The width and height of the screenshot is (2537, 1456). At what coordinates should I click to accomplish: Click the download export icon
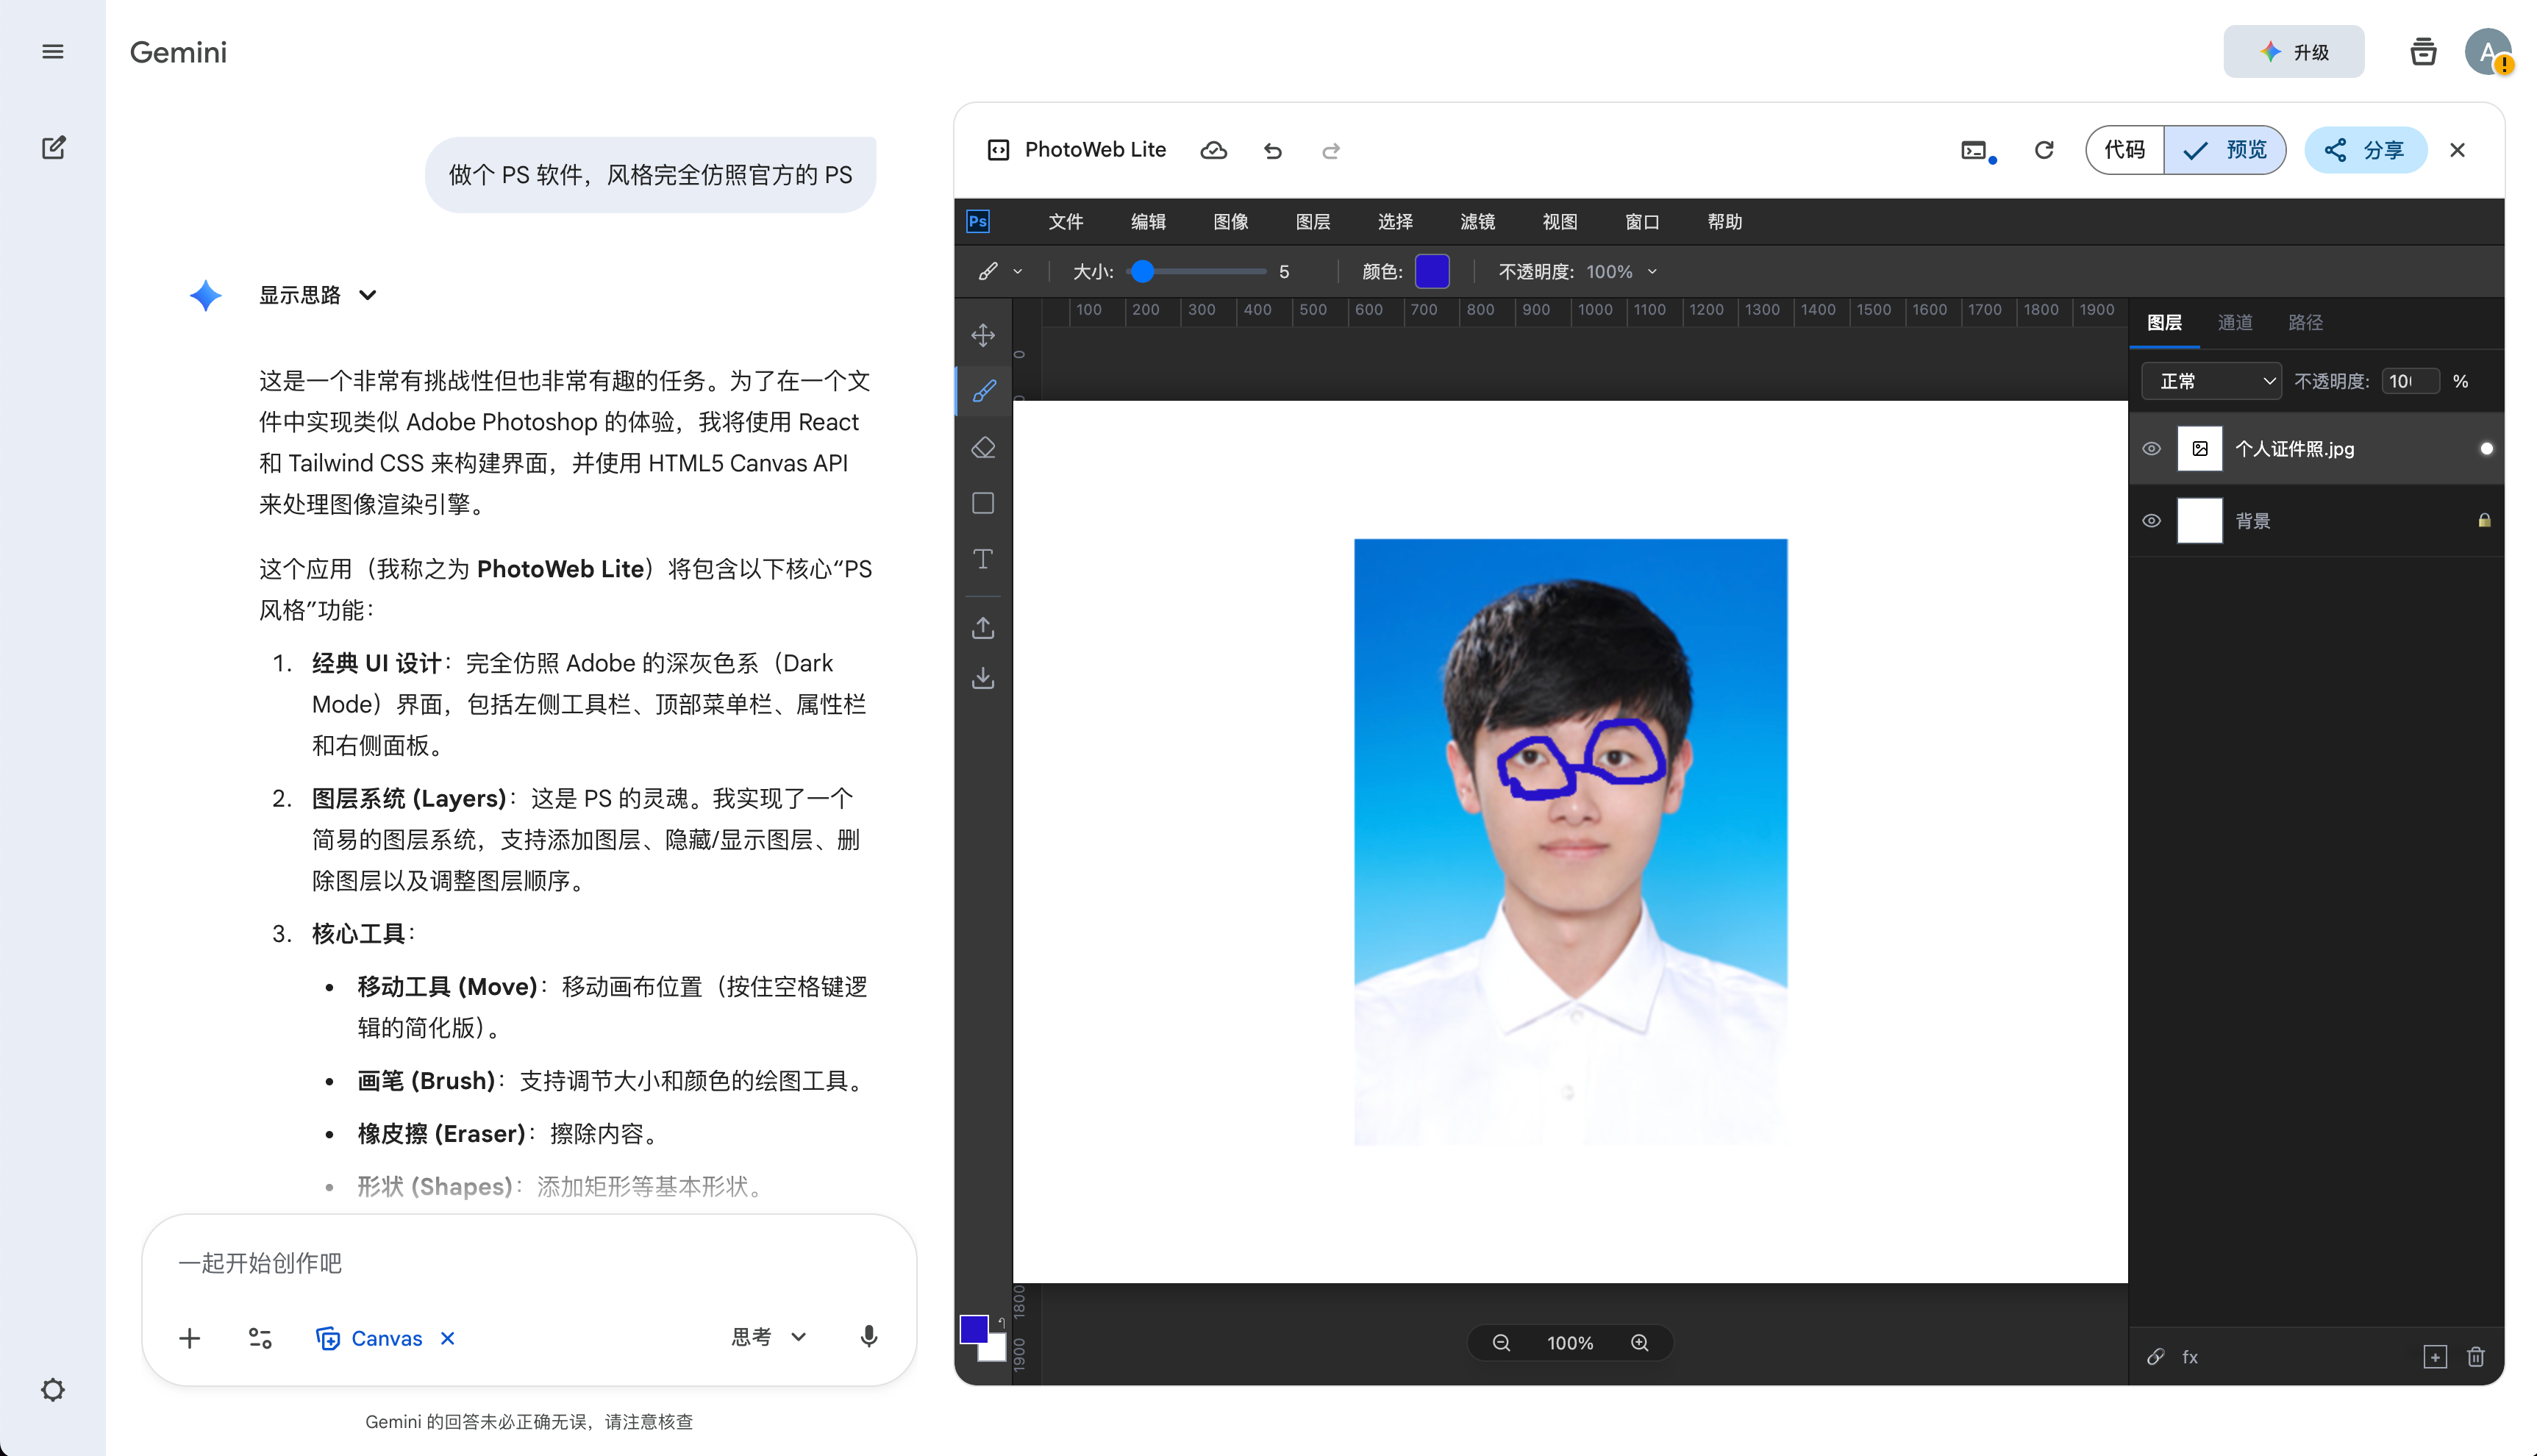(983, 679)
